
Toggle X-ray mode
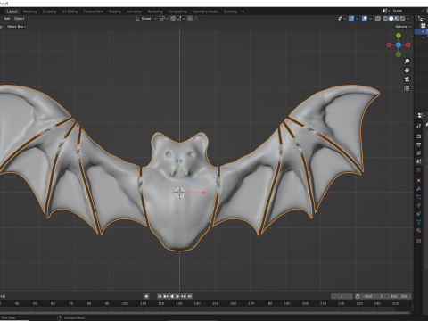378,19
